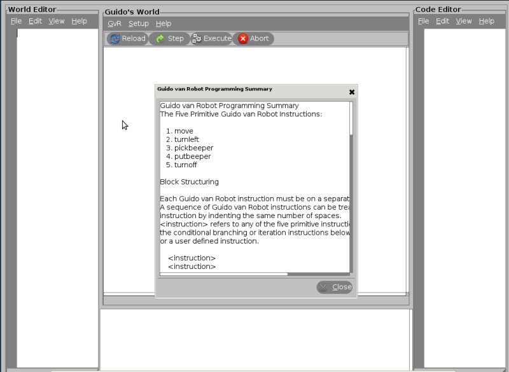Open the GvR menu
This screenshot has width=509, height=372.
[x=114, y=24]
